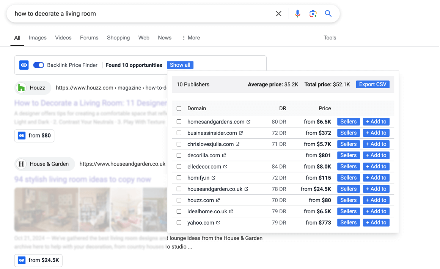Check the select-all Domain header checkbox
The width and height of the screenshot is (440, 269).
(x=179, y=108)
